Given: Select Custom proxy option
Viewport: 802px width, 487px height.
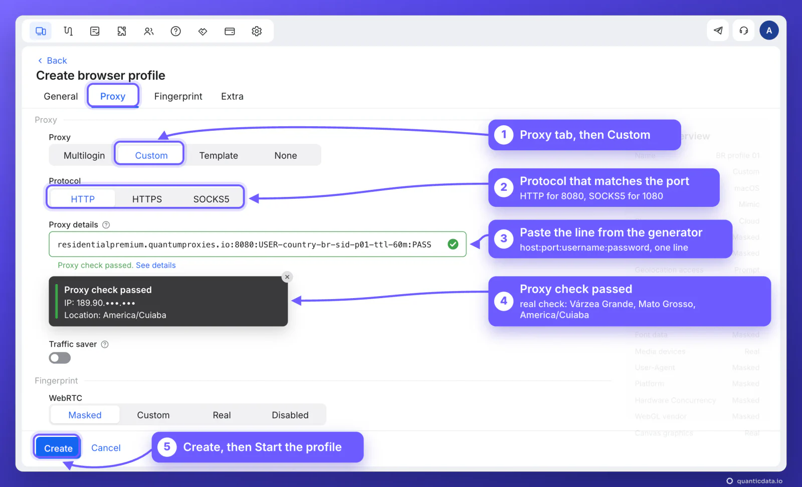Looking at the screenshot, I should coord(151,155).
